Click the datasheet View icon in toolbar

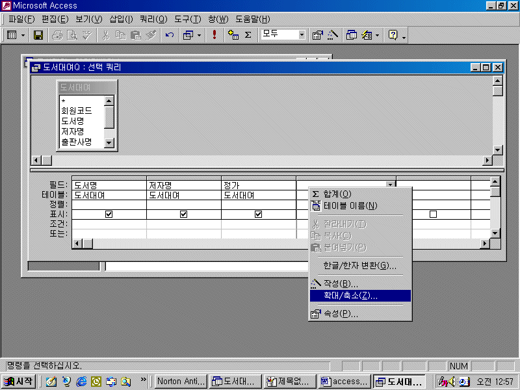[12, 35]
